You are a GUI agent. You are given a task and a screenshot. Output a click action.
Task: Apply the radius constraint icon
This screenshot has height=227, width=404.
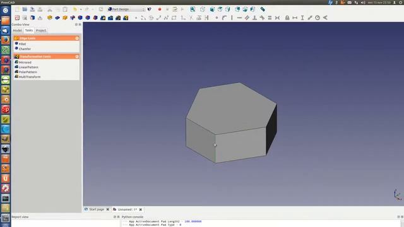pos(318,18)
